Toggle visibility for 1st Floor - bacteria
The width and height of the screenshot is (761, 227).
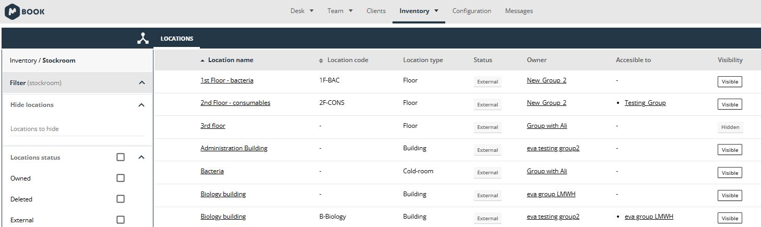(x=730, y=82)
